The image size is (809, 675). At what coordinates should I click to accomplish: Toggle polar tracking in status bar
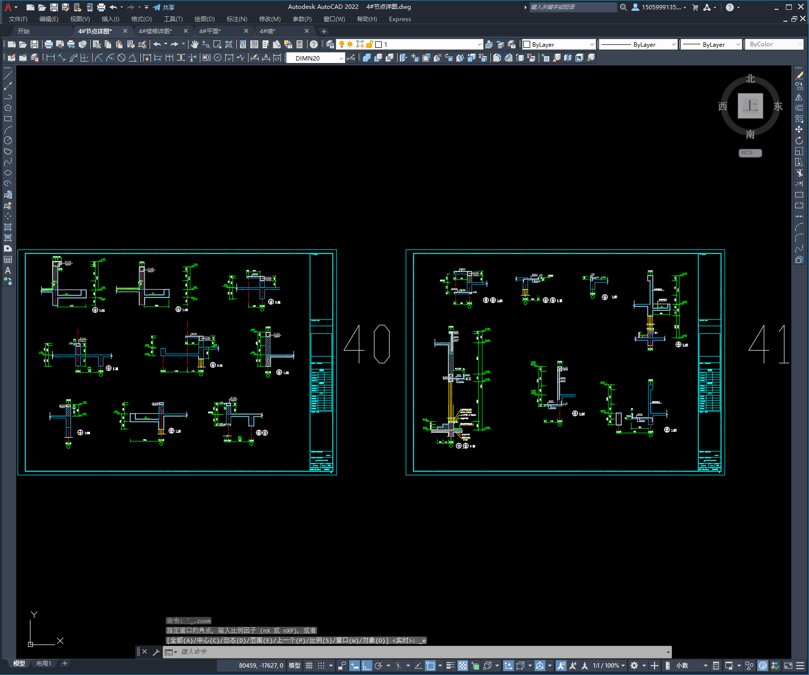point(379,666)
